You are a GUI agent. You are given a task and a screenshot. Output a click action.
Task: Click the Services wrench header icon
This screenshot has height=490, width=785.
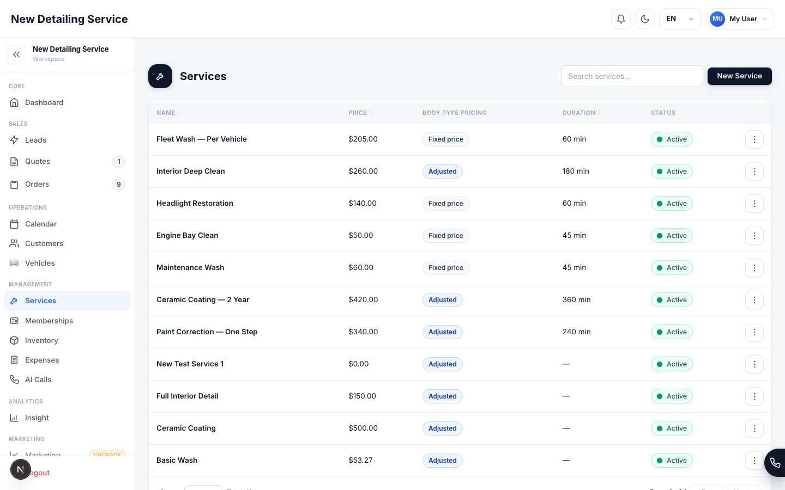(160, 76)
